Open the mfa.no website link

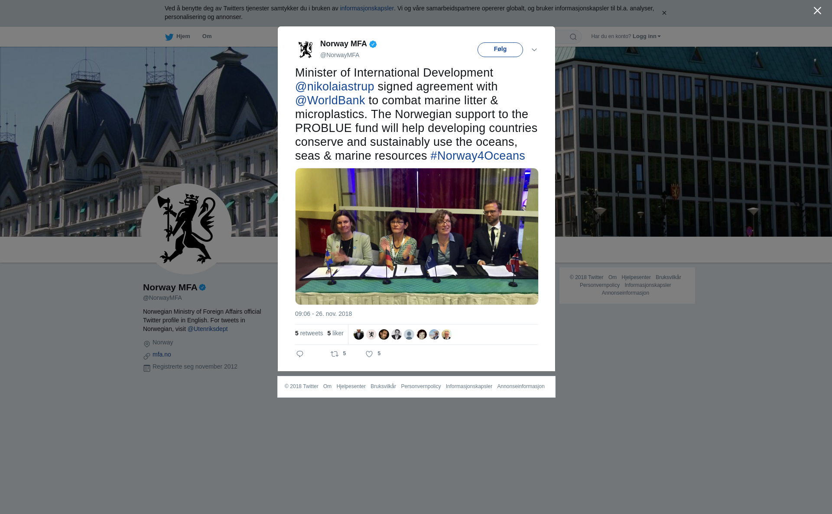(162, 354)
